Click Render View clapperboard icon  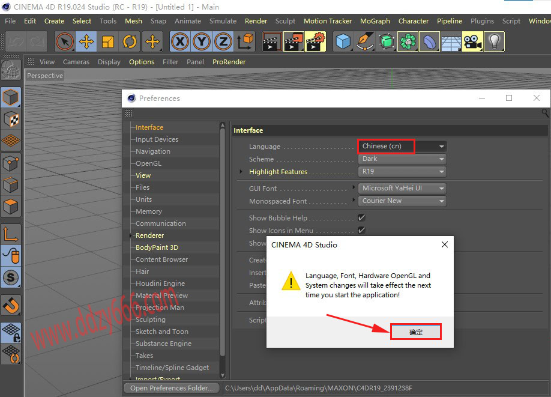(272, 41)
